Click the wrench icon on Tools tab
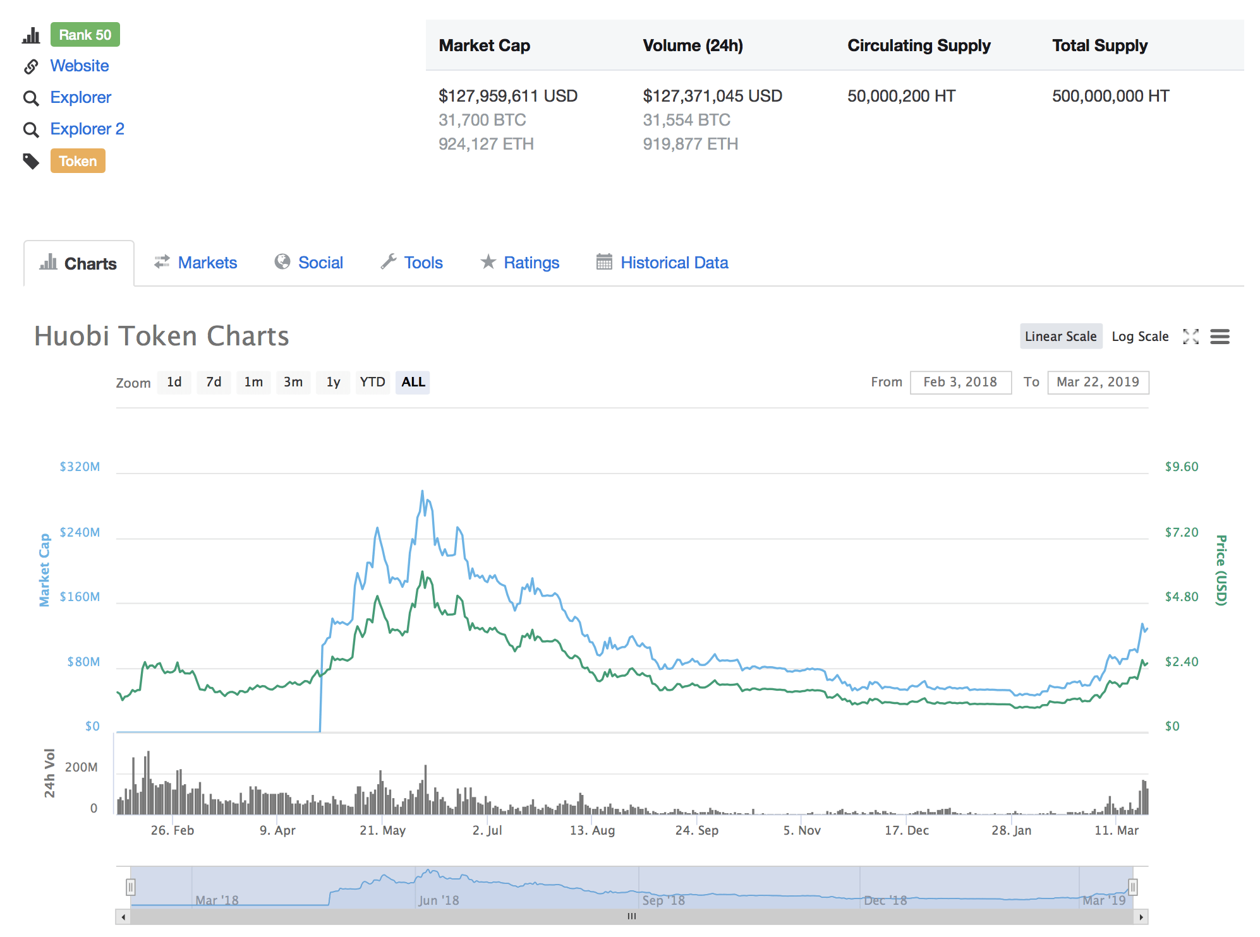Screen dimensions: 1260x937 point(389,261)
